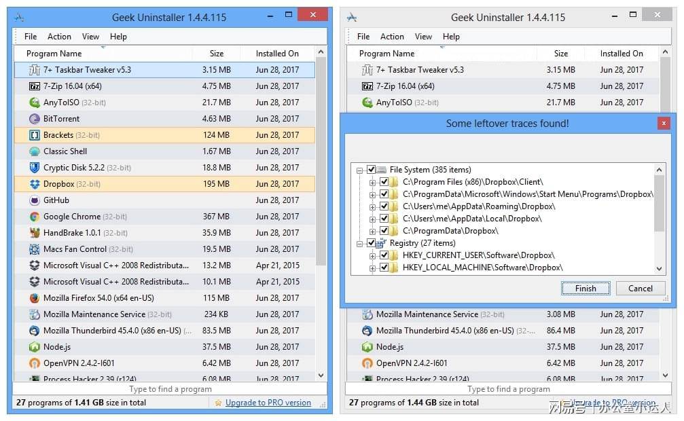Image resolution: width=684 pixels, height=421 pixels.
Task: Click the 7-Zip icon in right window
Action: pyautogui.click(x=367, y=86)
